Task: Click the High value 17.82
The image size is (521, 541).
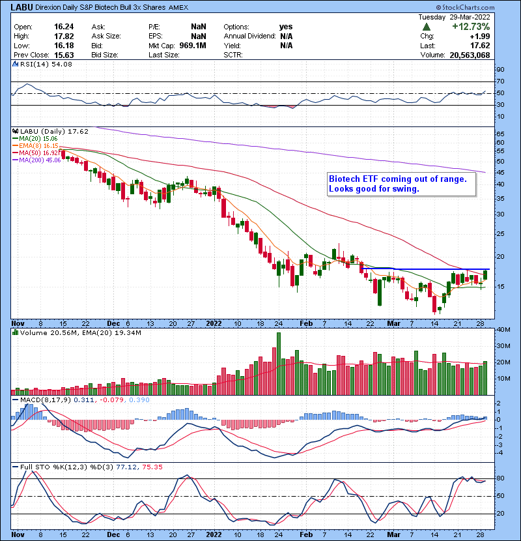Action: (64, 37)
